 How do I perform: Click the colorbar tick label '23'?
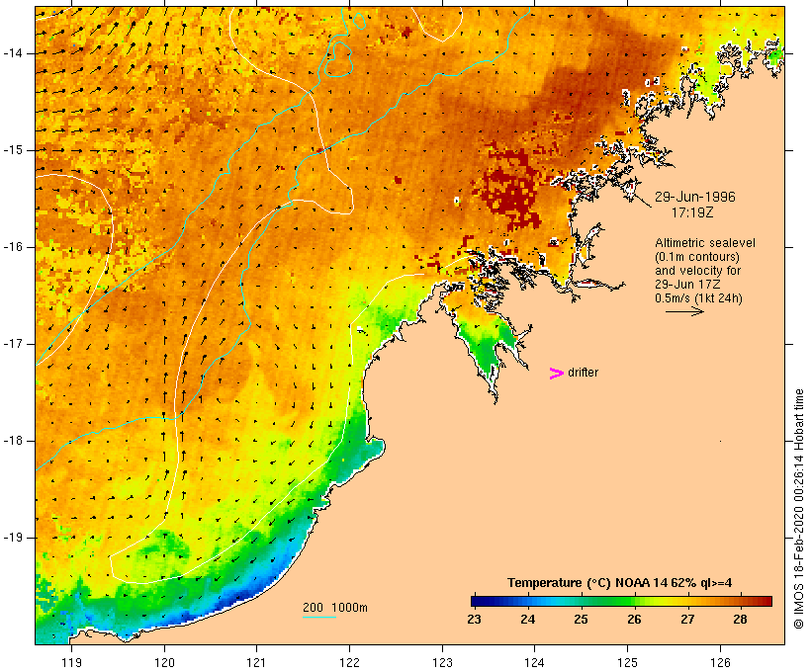tap(475, 620)
